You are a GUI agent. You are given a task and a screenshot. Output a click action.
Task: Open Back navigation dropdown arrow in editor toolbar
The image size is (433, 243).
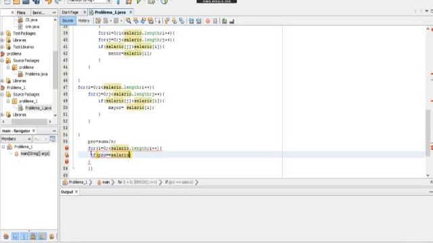(111, 21)
